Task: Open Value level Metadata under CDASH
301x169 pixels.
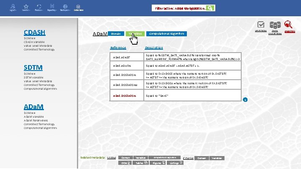Action: point(38,45)
